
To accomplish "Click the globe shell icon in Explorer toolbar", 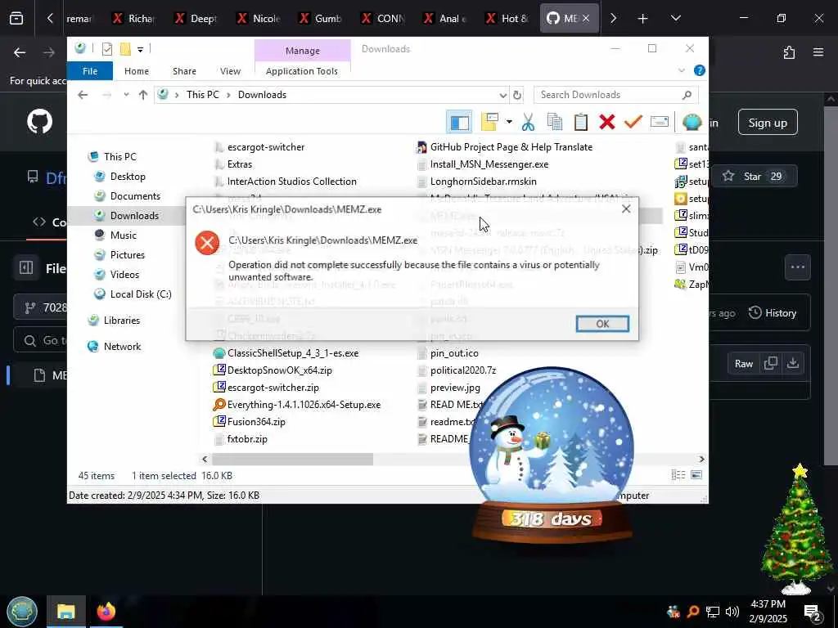I will coord(692,123).
